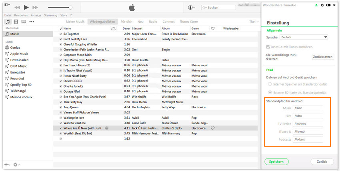Open the Titel sort dropdown
Viewport: 340px width, 171px height.
pos(254,22)
